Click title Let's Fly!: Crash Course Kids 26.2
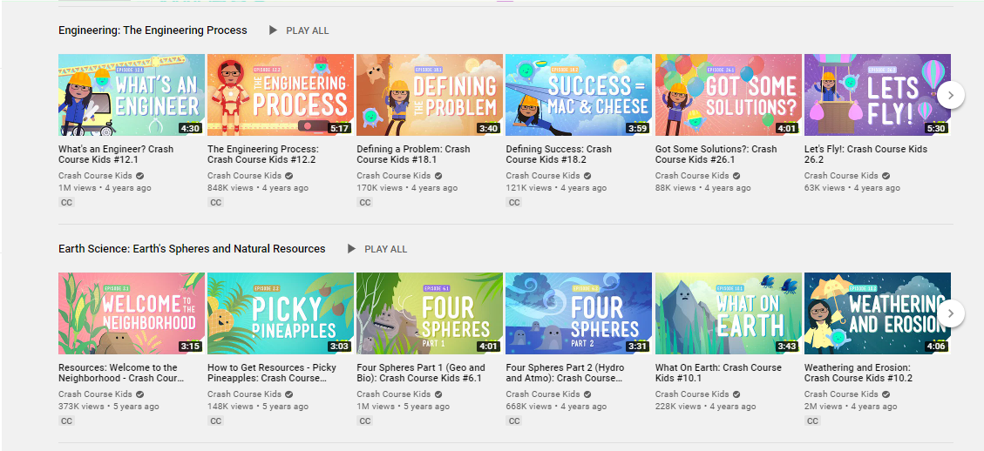The height and width of the screenshot is (451, 984). (866, 154)
